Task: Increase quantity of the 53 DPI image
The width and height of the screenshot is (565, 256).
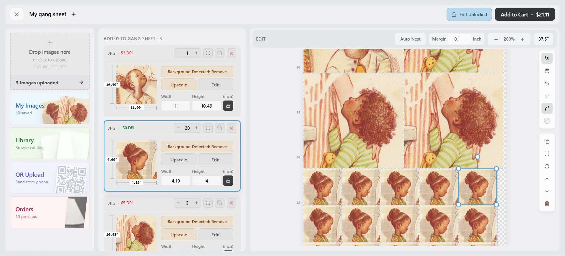Action: [x=196, y=53]
